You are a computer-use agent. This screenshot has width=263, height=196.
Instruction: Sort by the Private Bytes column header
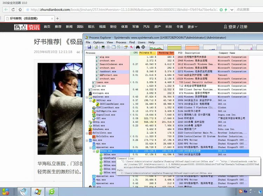(148, 53)
